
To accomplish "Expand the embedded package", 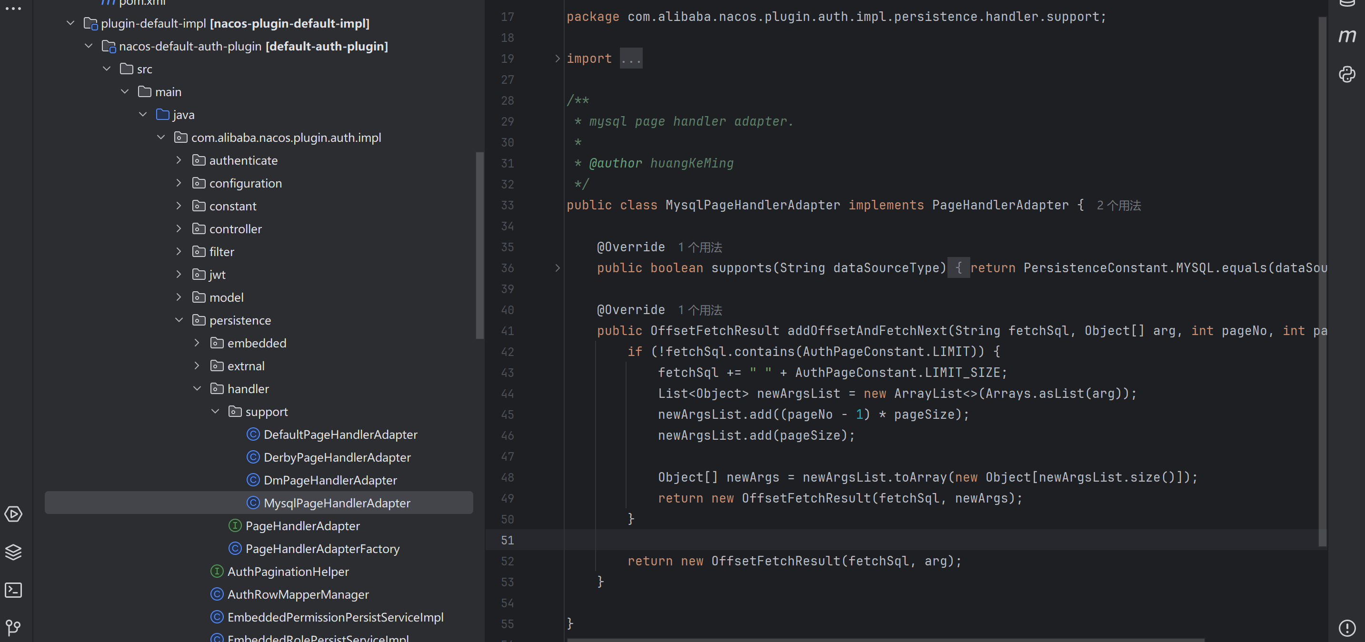I will (197, 343).
